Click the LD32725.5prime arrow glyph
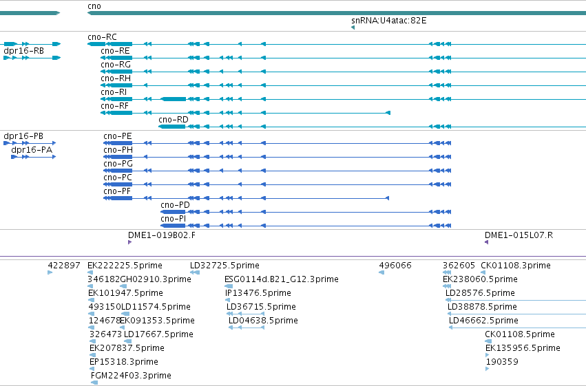The image size is (586, 386). click(195, 272)
